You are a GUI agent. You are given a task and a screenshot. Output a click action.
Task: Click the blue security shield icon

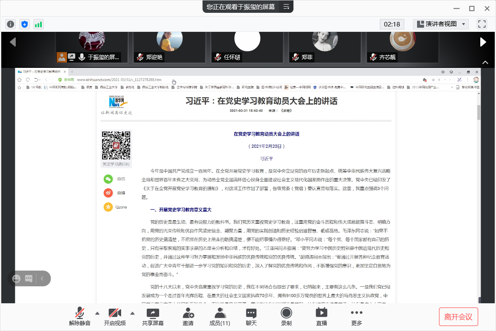[x=24, y=24]
